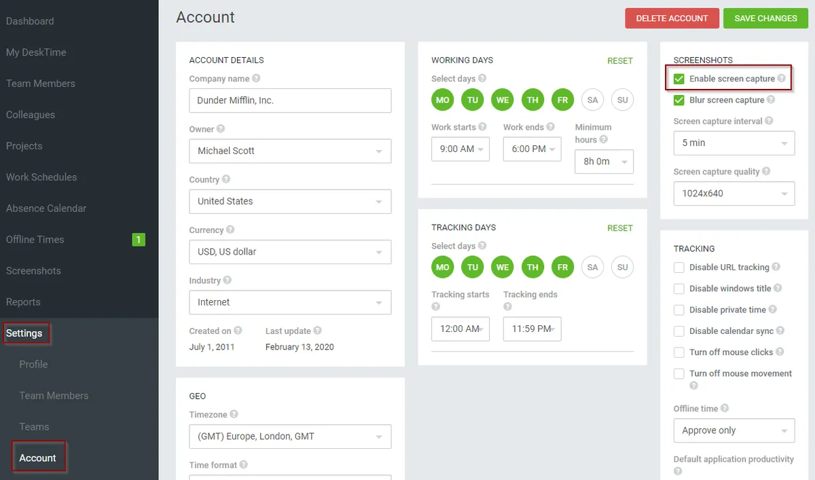
Task: Go to Work Schedules in sidebar
Action: (41, 177)
